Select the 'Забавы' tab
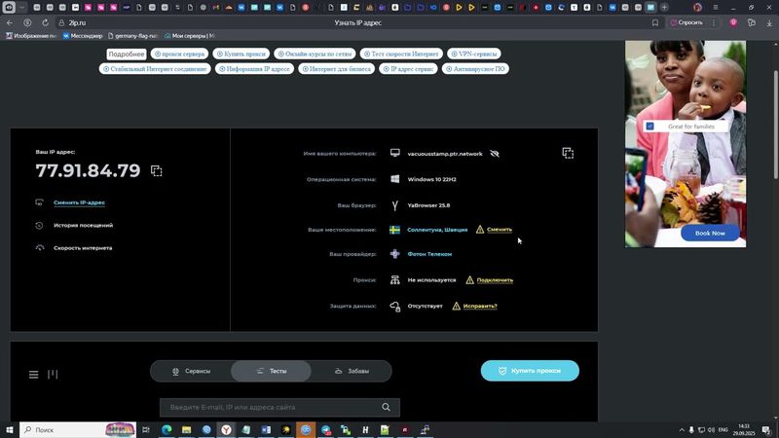This screenshot has height=438, width=779. point(352,371)
